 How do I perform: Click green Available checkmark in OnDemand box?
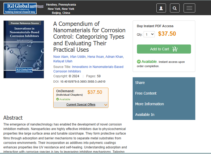pyautogui.click(x=57, y=99)
